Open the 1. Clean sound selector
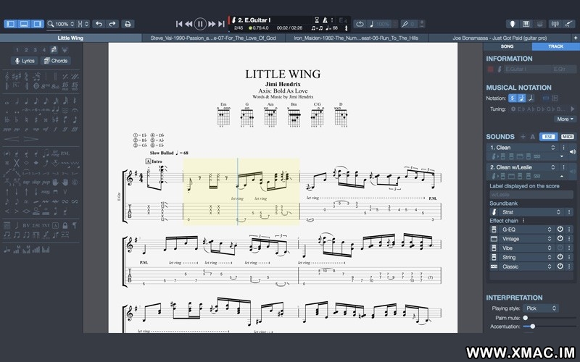This screenshot has height=362, width=580. (x=523, y=148)
